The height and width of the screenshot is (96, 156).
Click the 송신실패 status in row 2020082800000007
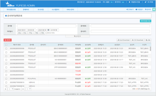point(88,52)
